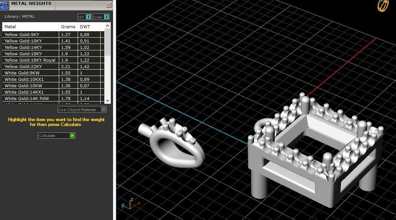Select the Yellow Gold:22KY row
Viewport: 396px width, 220px height.
tap(53, 67)
